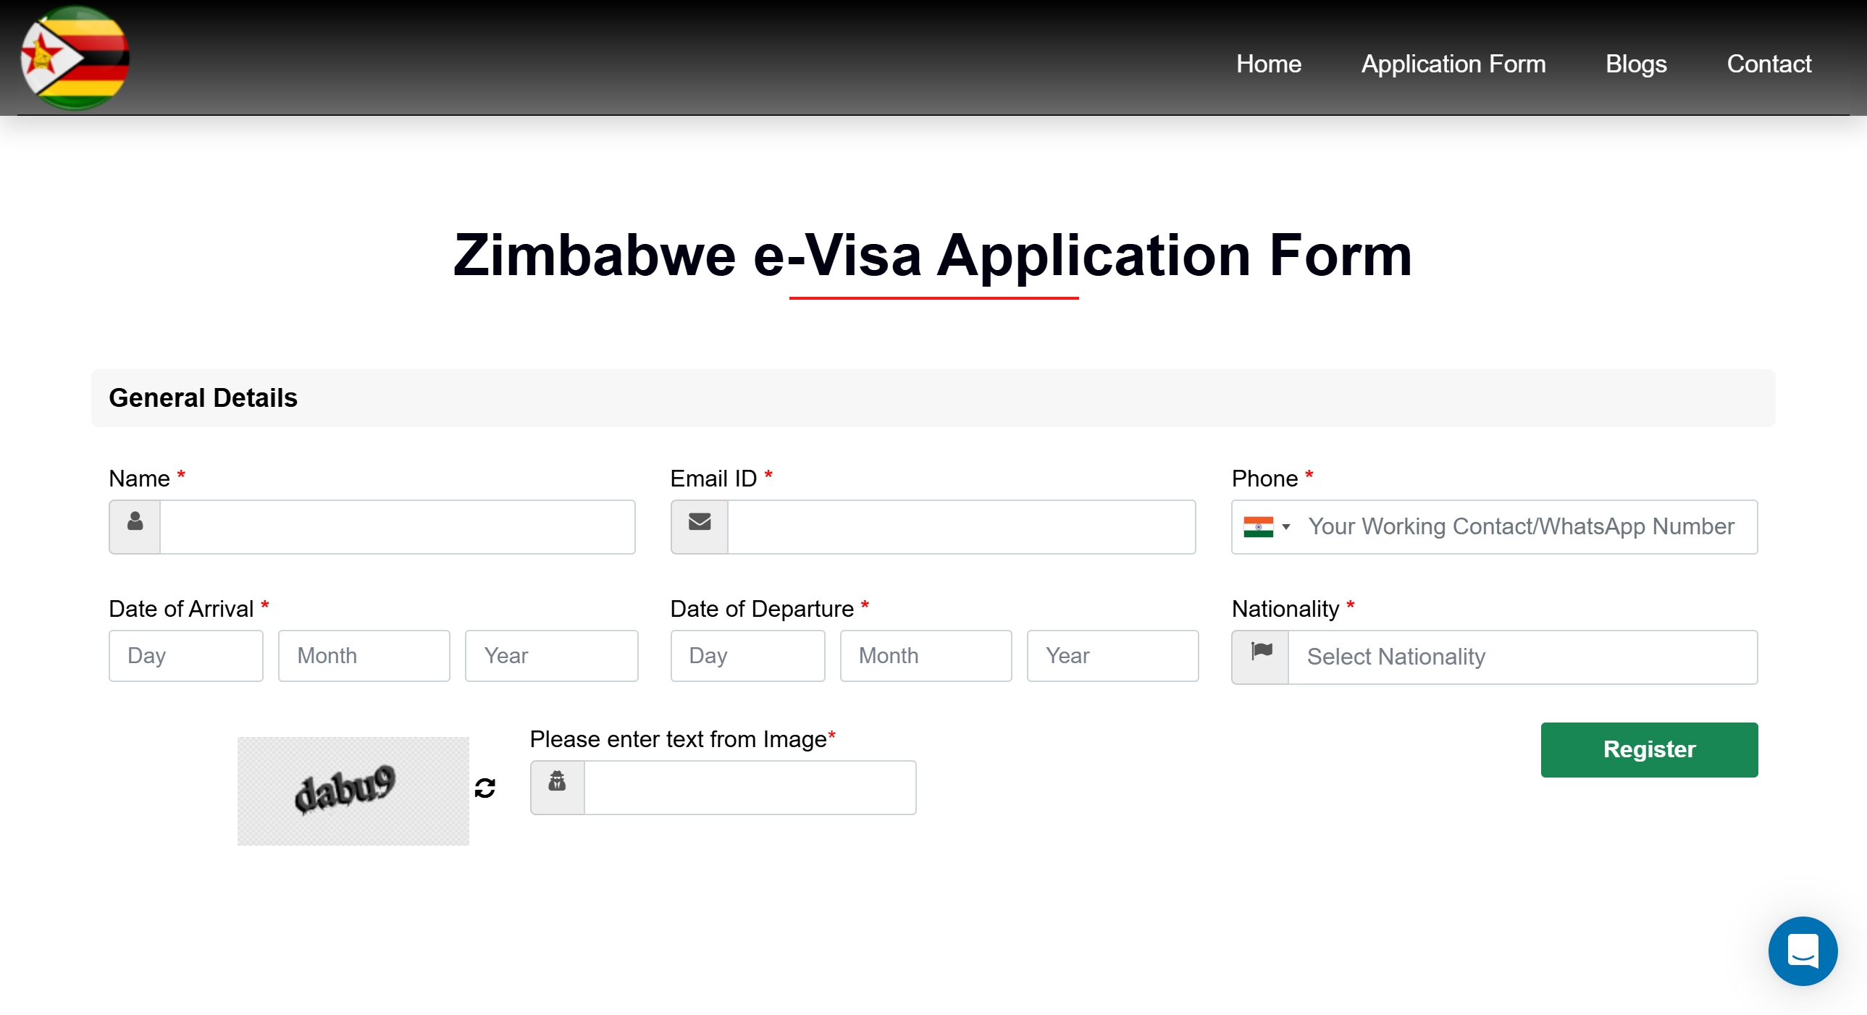
Task: Open the arrival Day selector
Action: click(x=186, y=656)
